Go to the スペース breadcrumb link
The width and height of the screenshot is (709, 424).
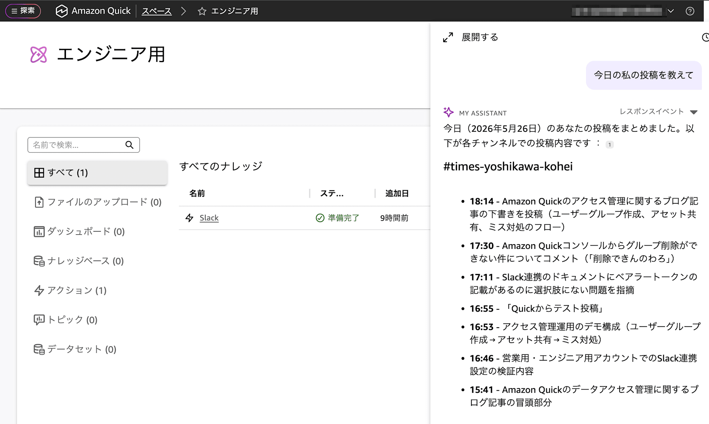click(157, 11)
